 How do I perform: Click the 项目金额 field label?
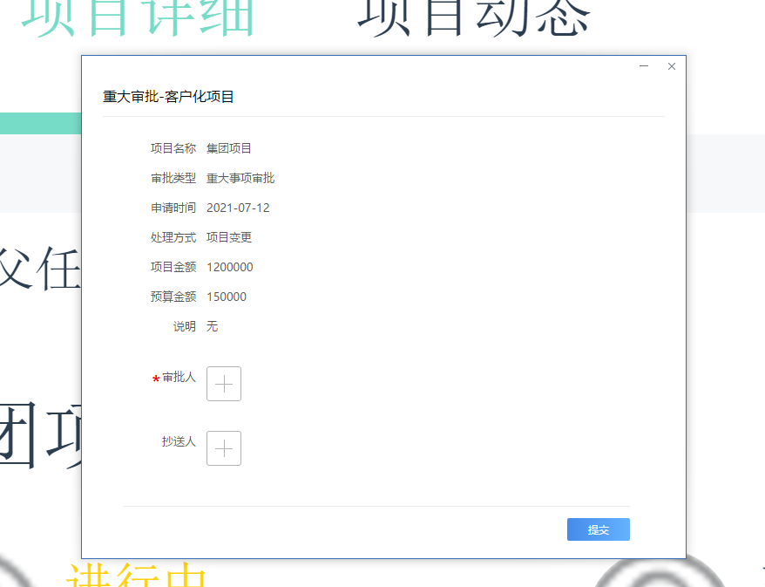click(x=173, y=267)
